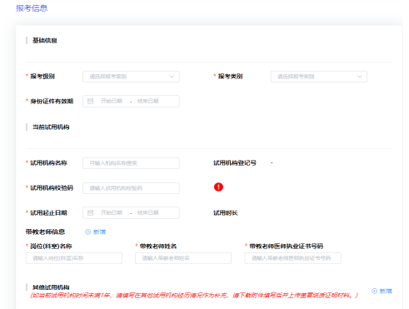The width and height of the screenshot is (409, 309).
Task: Open the 报考级别 dropdown
Action: coord(131,77)
